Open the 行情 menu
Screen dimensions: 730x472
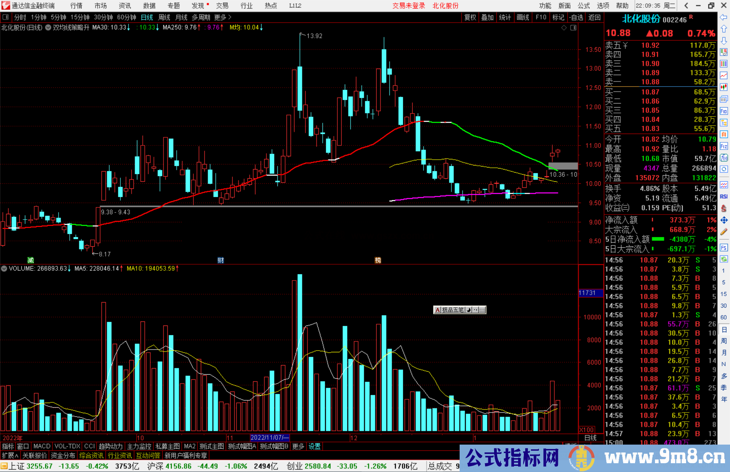76,6
